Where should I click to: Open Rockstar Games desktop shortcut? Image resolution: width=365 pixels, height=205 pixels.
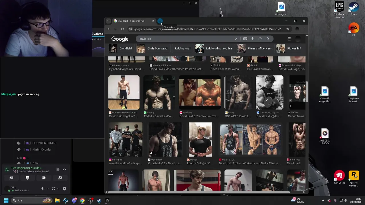tap(354, 179)
